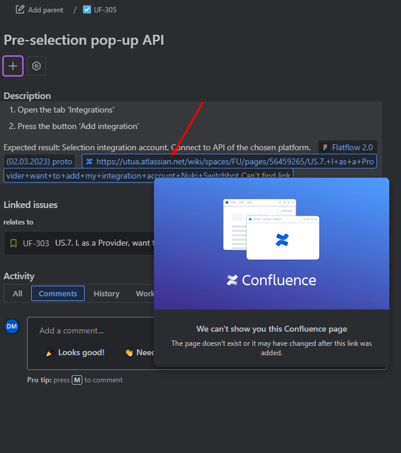Screen dimensions: 401x453
Task: Click the blue task-type checkbox icon beside UF-305
Action: (x=87, y=9)
